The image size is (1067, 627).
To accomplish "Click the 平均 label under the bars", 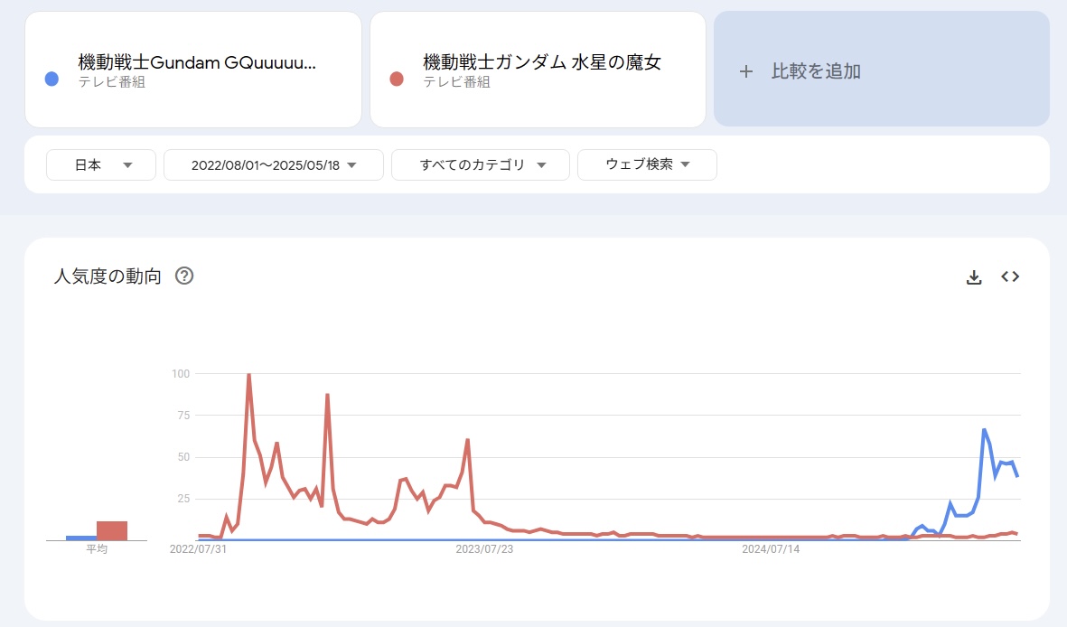I will pyautogui.click(x=97, y=548).
